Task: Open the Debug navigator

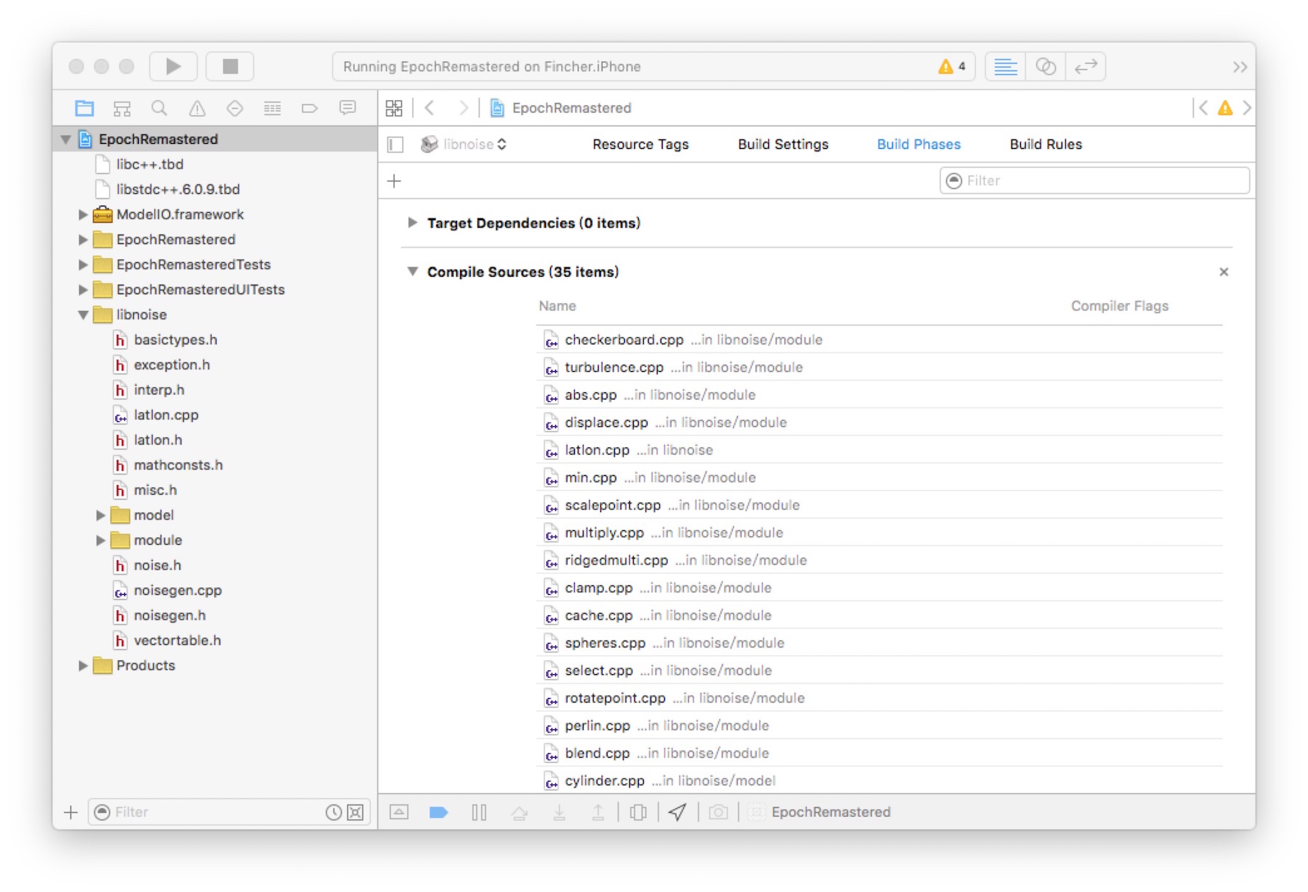Action: [x=272, y=108]
